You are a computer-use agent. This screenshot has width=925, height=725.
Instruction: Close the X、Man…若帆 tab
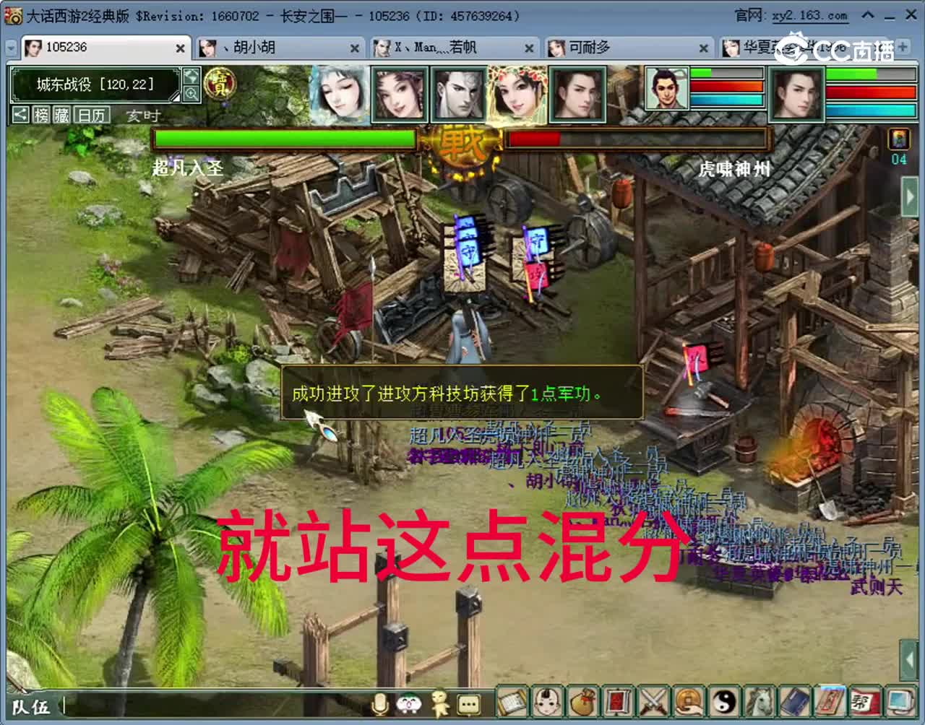point(529,48)
